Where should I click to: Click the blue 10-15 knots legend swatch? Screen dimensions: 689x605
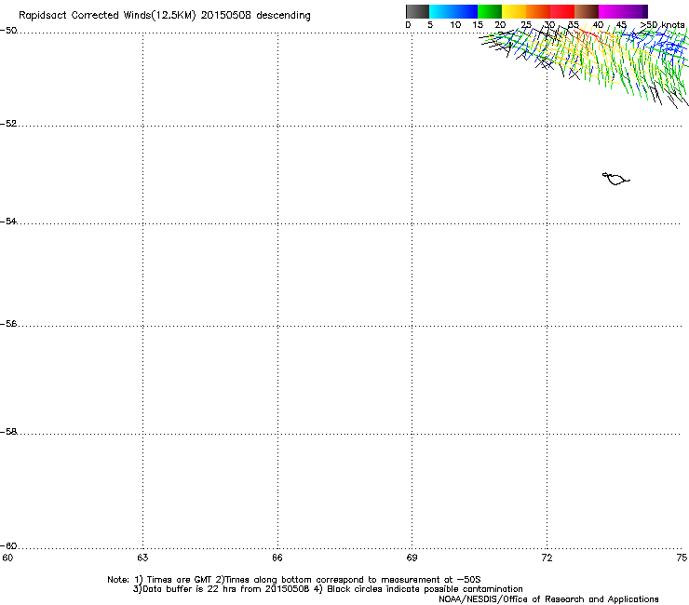(x=466, y=11)
